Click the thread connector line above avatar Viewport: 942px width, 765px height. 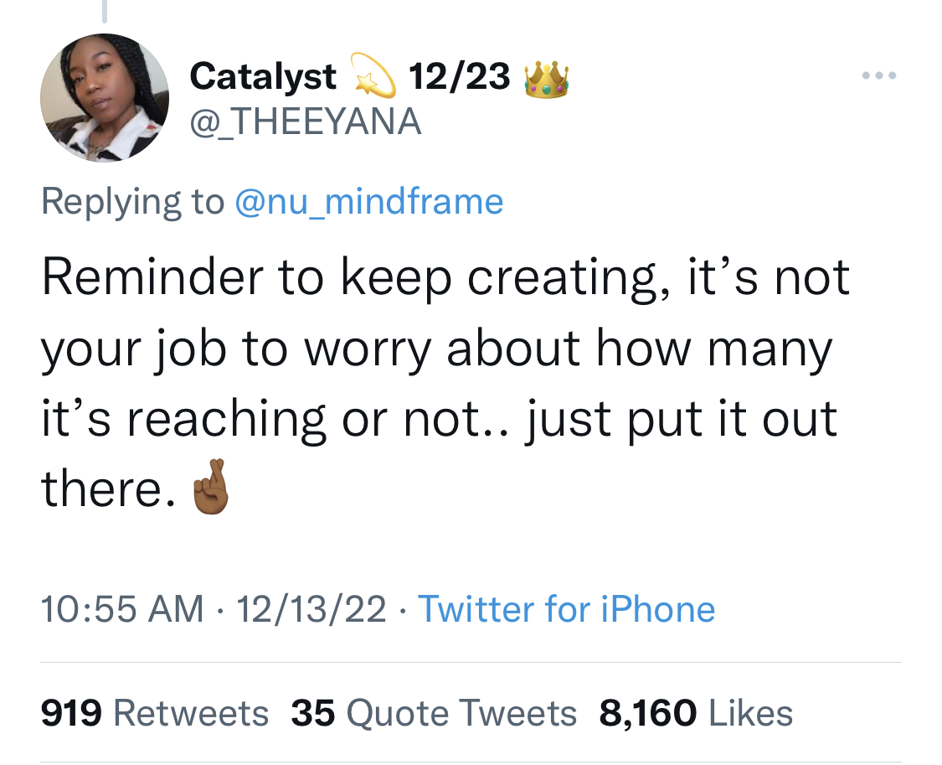(105, 12)
